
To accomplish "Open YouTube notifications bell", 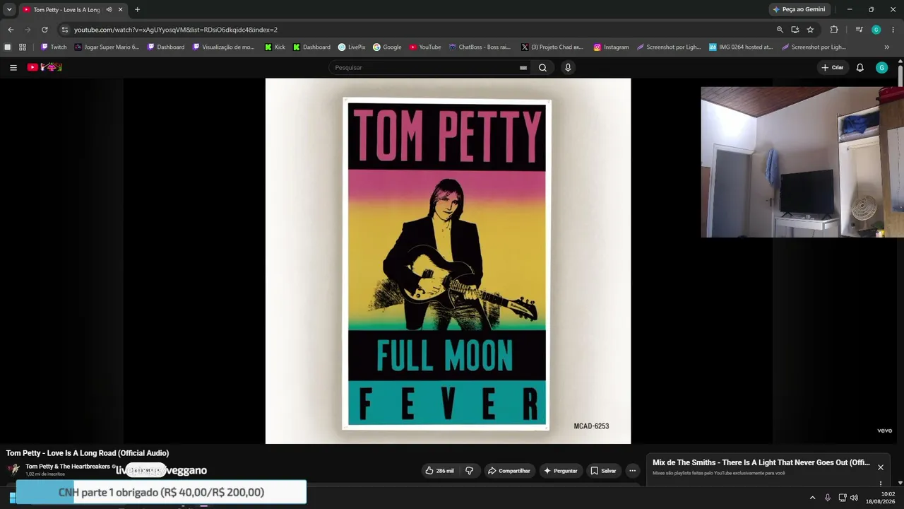I will tap(860, 68).
